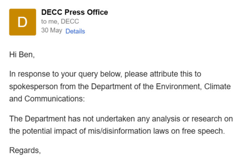Click the "Hi Ben," greeting
The width and height of the screenshot is (245, 162).
click(22, 55)
